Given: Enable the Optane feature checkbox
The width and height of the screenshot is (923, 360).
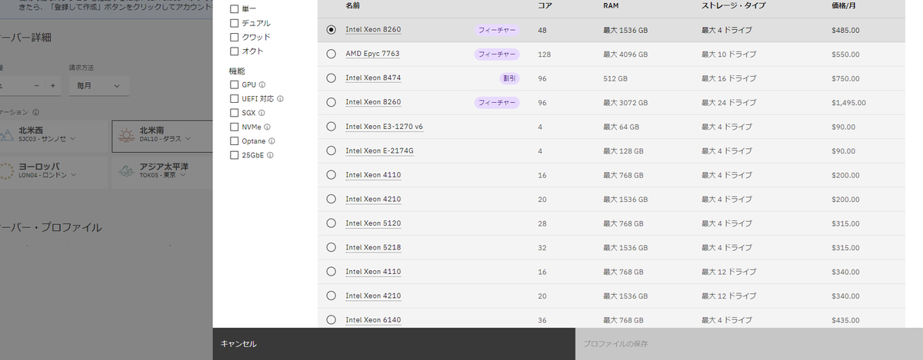Looking at the screenshot, I should 235,141.
